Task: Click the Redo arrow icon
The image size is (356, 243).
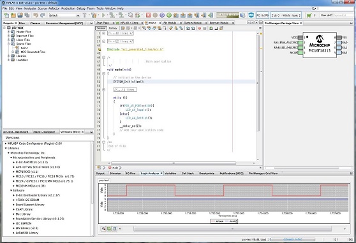Action: (43, 15)
